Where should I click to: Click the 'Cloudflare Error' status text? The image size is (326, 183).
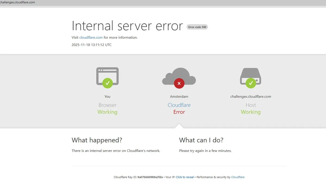179,108
